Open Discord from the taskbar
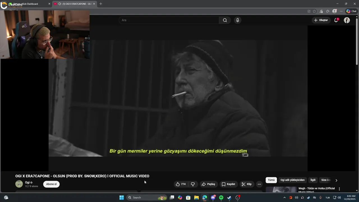This screenshot has width=359, height=202. 213,198
